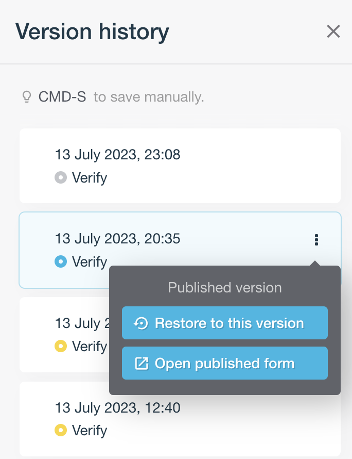Viewport: 352px width, 459px height.
Task: Click the CMD-S shortcut hint text
Action: (x=62, y=97)
